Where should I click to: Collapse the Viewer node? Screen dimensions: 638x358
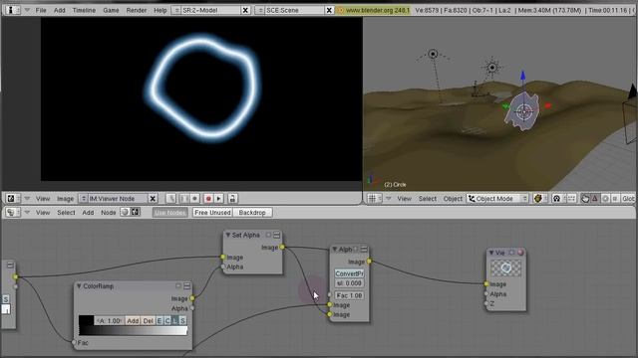tap(491, 253)
